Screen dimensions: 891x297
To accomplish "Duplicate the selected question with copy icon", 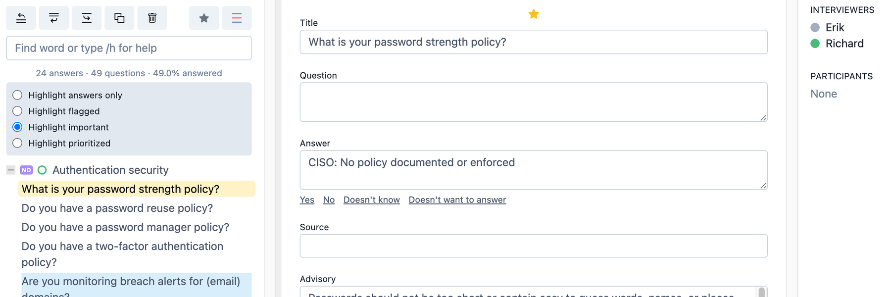I will [x=119, y=18].
